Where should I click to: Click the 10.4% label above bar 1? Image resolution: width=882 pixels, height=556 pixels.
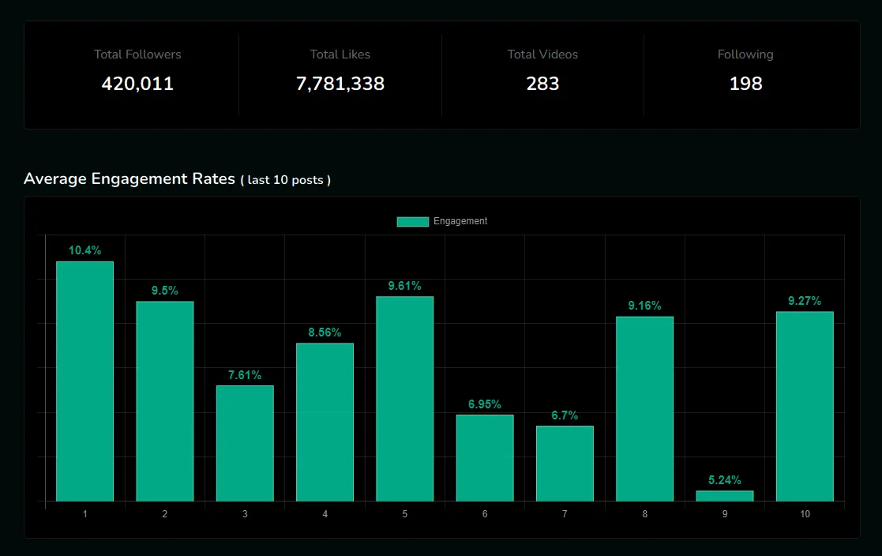[84, 250]
